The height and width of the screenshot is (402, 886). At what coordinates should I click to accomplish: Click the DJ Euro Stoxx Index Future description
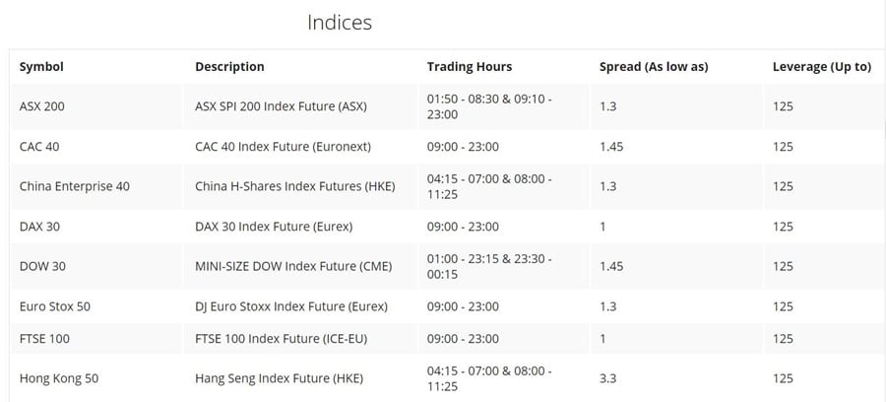(x=291, y=306)
